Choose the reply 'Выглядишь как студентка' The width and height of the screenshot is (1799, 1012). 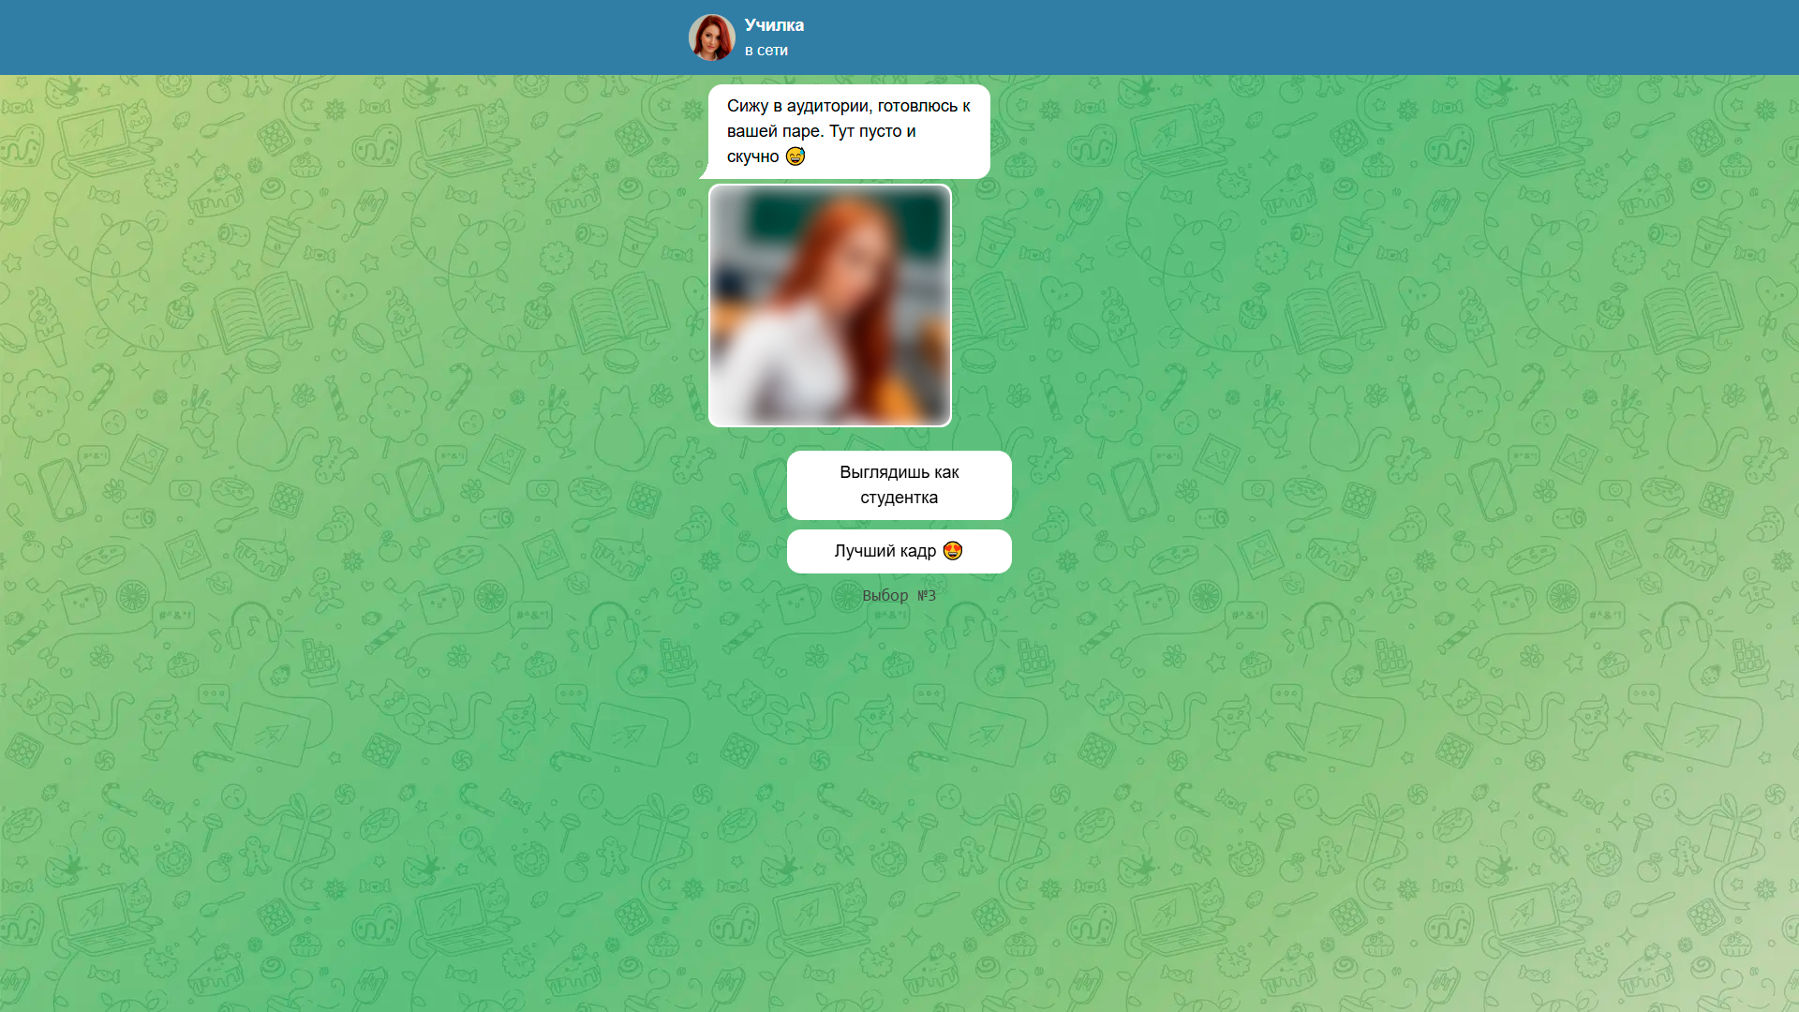899,484
